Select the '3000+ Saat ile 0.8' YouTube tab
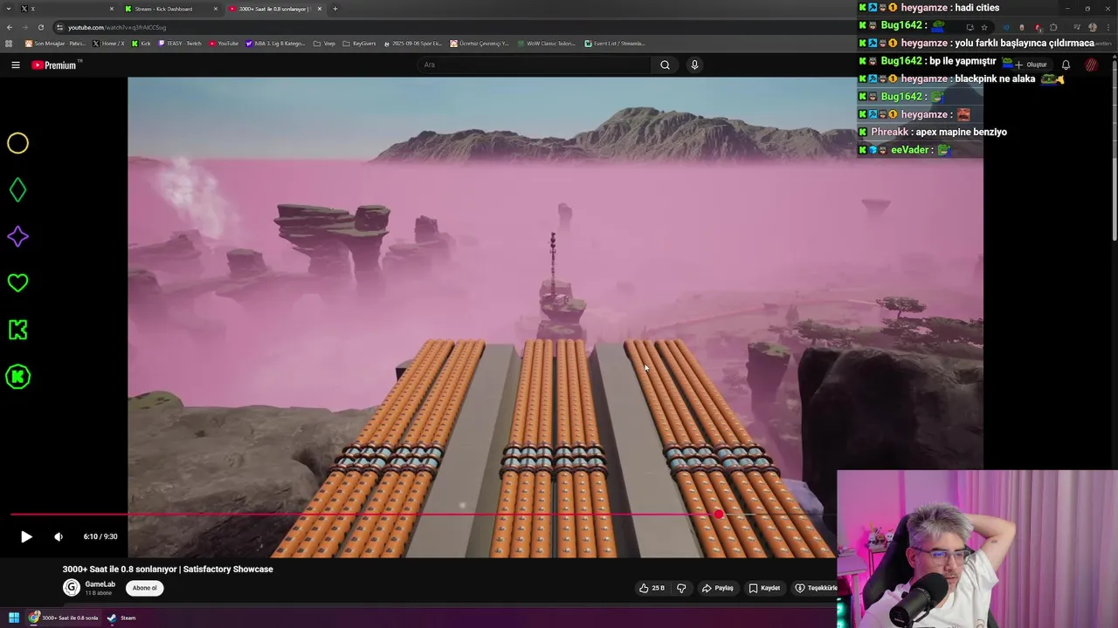The height and width of the screenshot is (628, 1118). [x=275, y=9]
